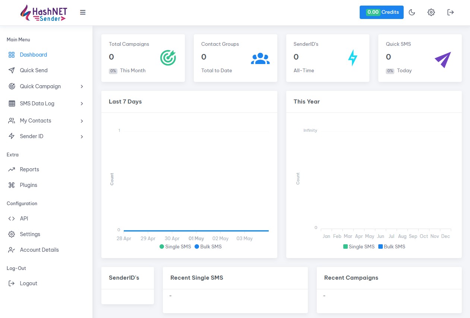The width and height of the screenshot is (470, 318).
Task: Click the SenderID's lightning bolt icon
Action: [x=352, y=58]
